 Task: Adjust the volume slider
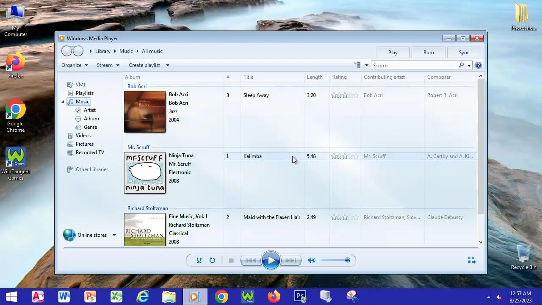(335, 260)
